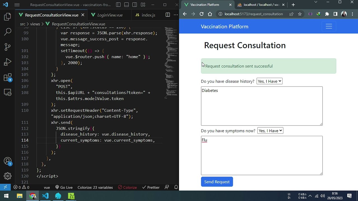Share this page from address bar
This screenshot has height=201, width=358.
(291, 14)
